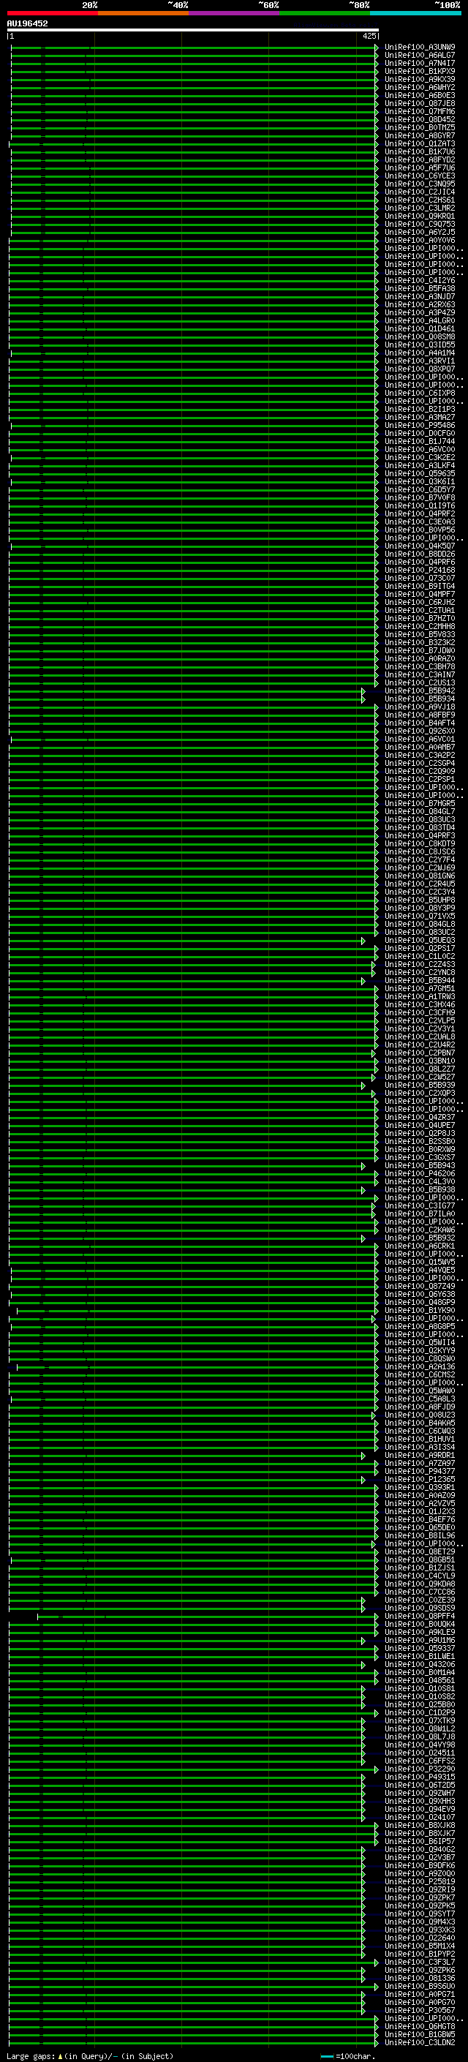The height and width of the screenshot is (2062, 468).
Task: Select the label UniRef100_Q1D461
Action: tap(420, 329)
